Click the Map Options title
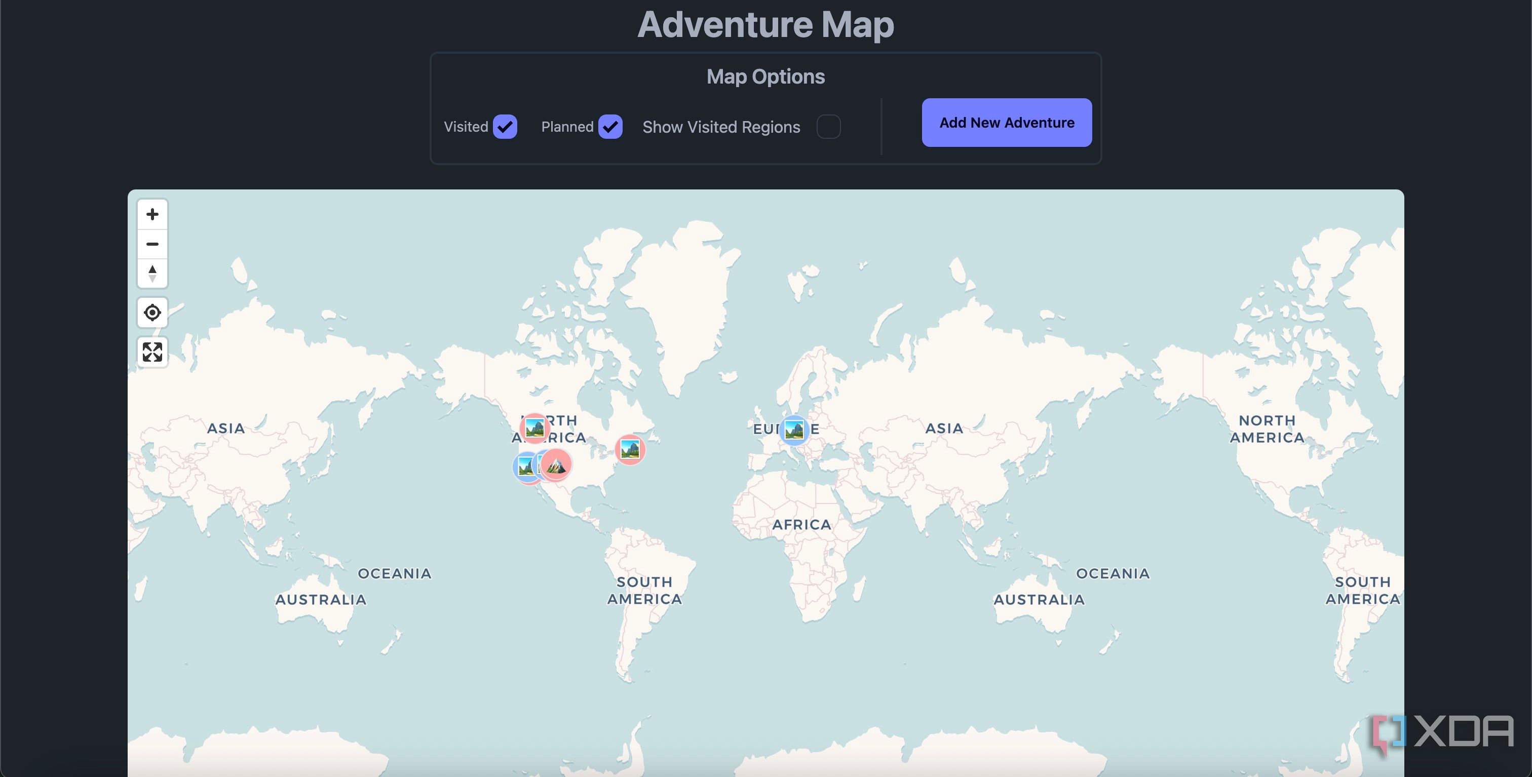 click(x=765, y=76)
